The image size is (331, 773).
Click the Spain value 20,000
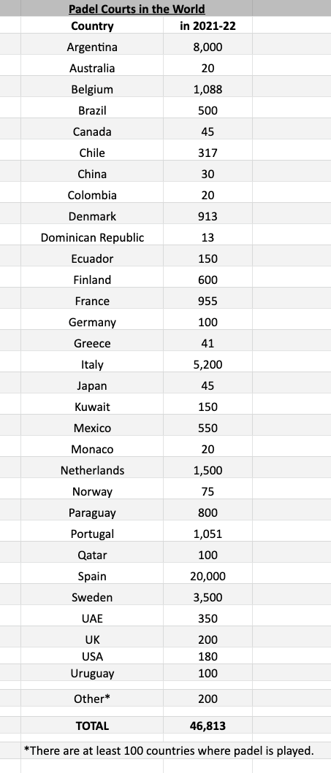coord(208,577)
